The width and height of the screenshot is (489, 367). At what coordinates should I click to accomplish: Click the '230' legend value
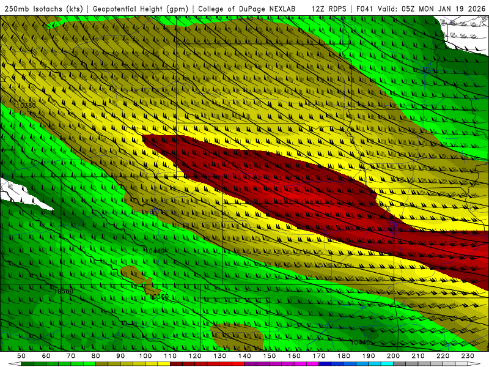pos(468,356)
